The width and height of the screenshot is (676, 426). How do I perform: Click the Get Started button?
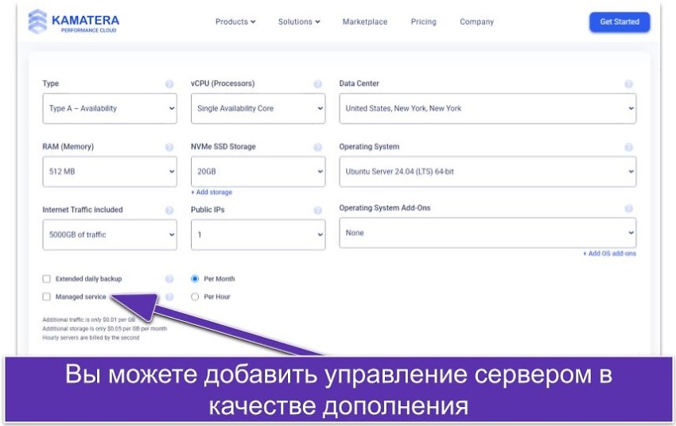(x=620, y=22)
